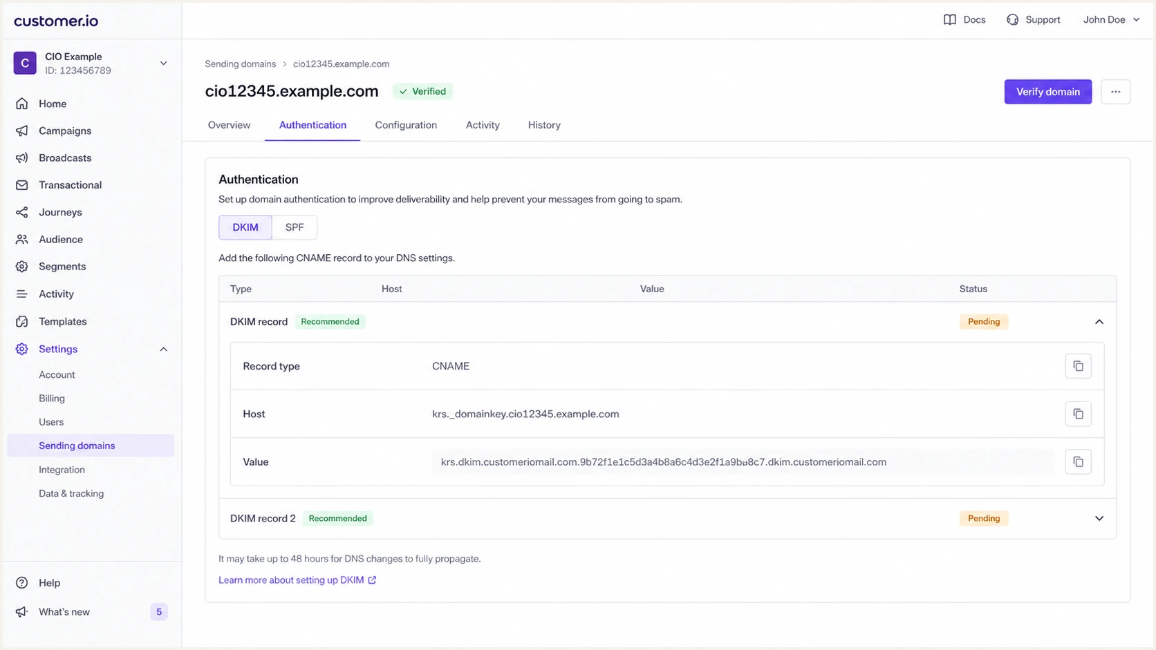Go to the History tab
Image resolution: width=1156 pixels, height=650 pixels.
tap(544, 125)
